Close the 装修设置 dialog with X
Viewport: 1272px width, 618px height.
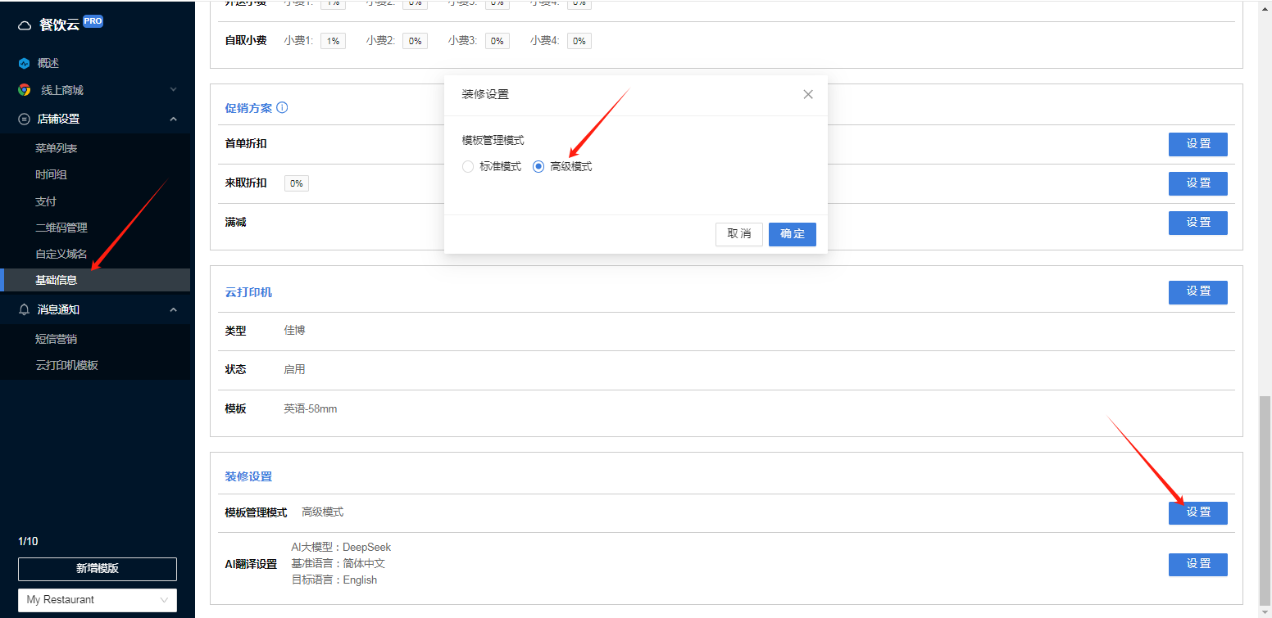[x=808, y=94]
